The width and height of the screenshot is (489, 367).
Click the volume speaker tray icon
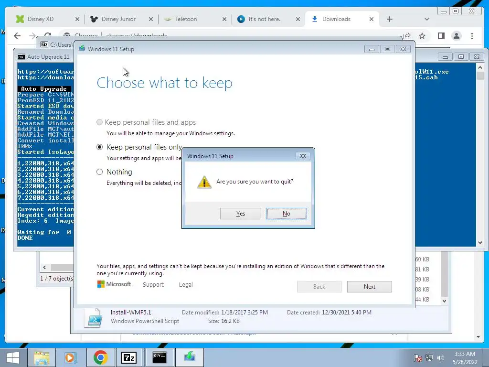pyautogui.click(x=440, y=358)
